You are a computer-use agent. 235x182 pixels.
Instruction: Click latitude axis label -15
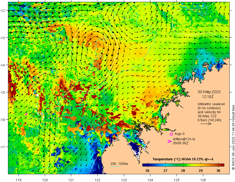click(x=3, y=92)
